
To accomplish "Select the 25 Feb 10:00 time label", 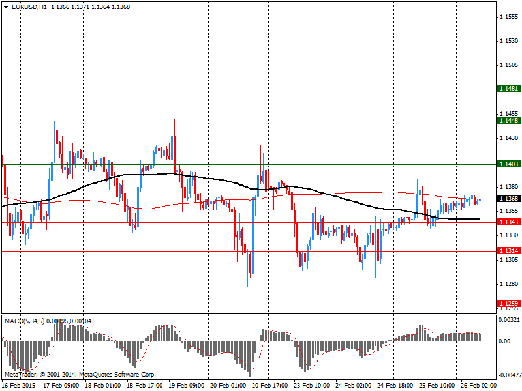I will [x=437, y=386].
